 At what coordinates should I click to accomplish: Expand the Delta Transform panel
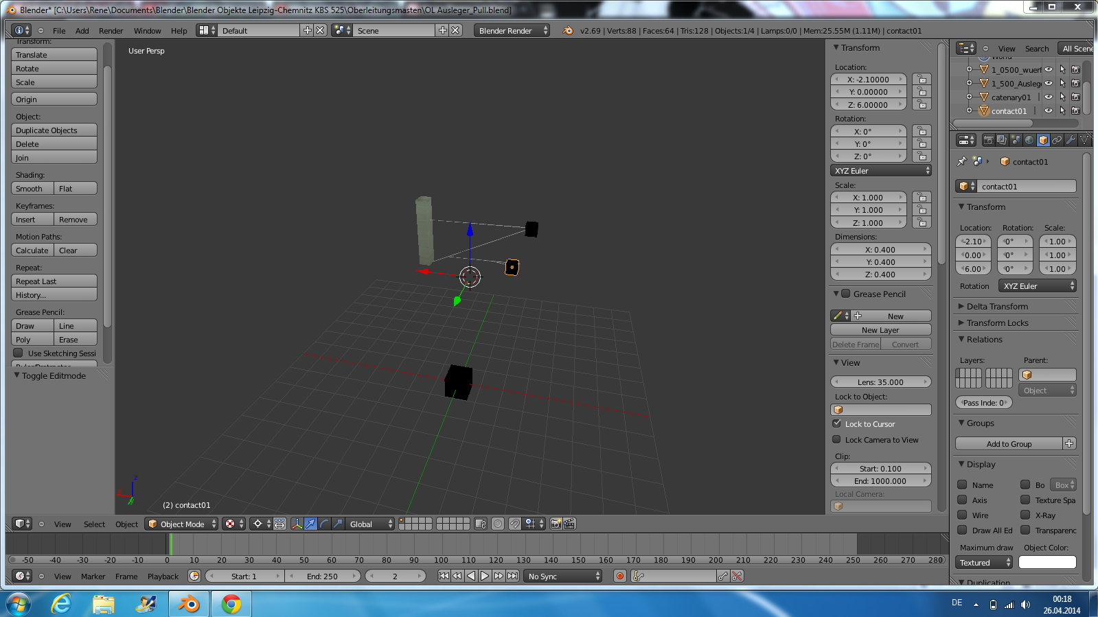997,306
